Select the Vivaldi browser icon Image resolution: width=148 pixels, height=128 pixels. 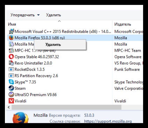click(11, 101)
